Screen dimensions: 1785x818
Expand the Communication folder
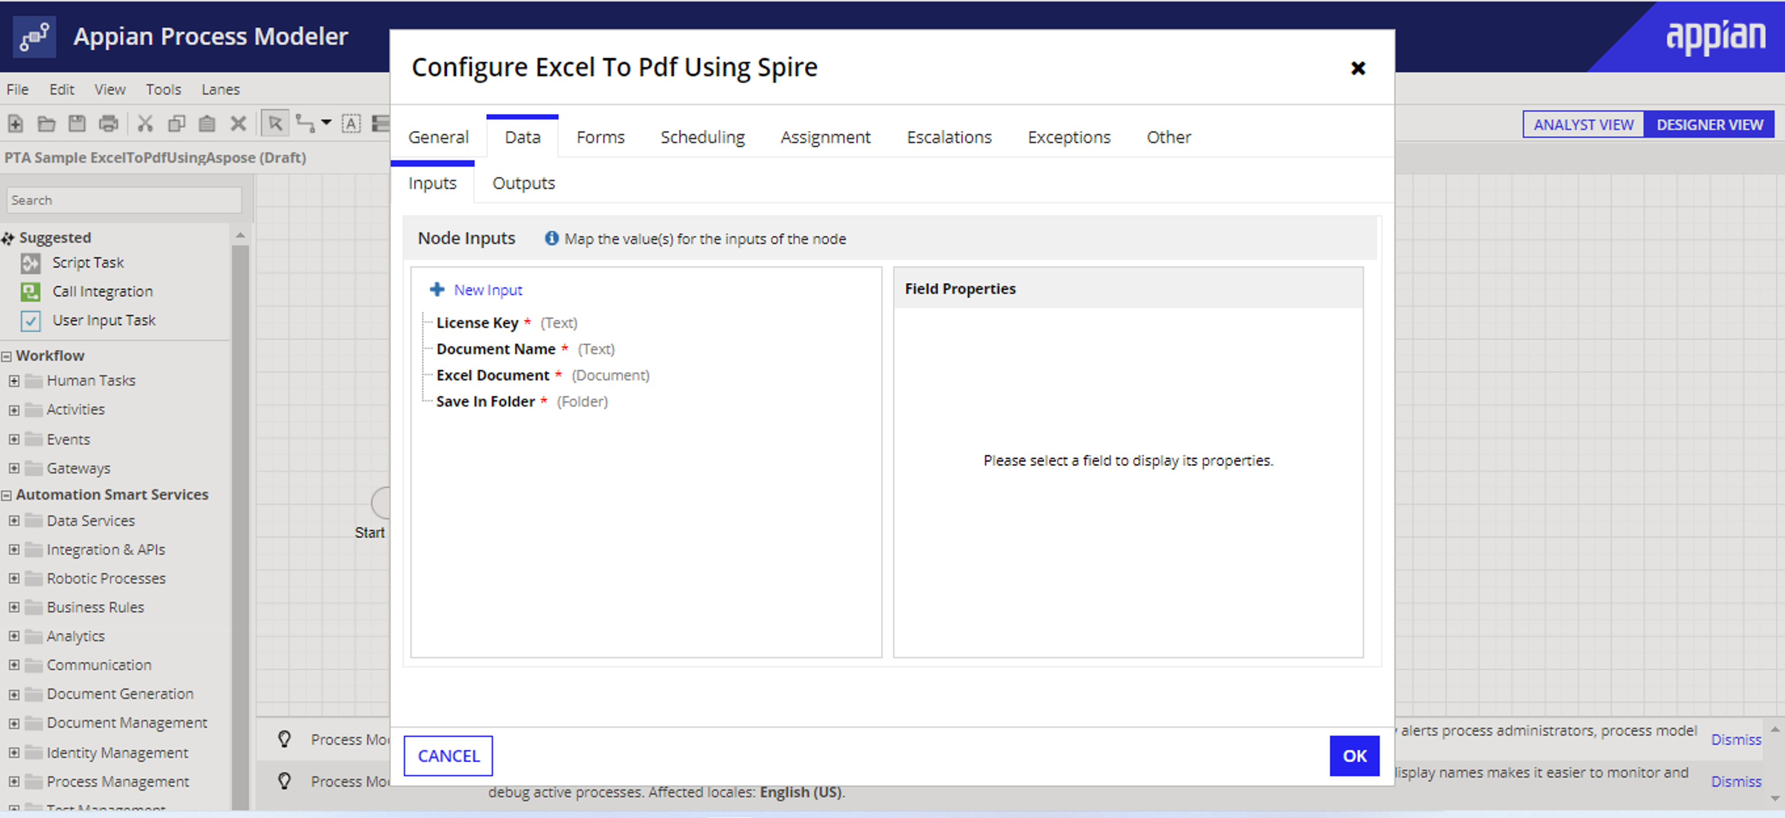coord(14,665)
